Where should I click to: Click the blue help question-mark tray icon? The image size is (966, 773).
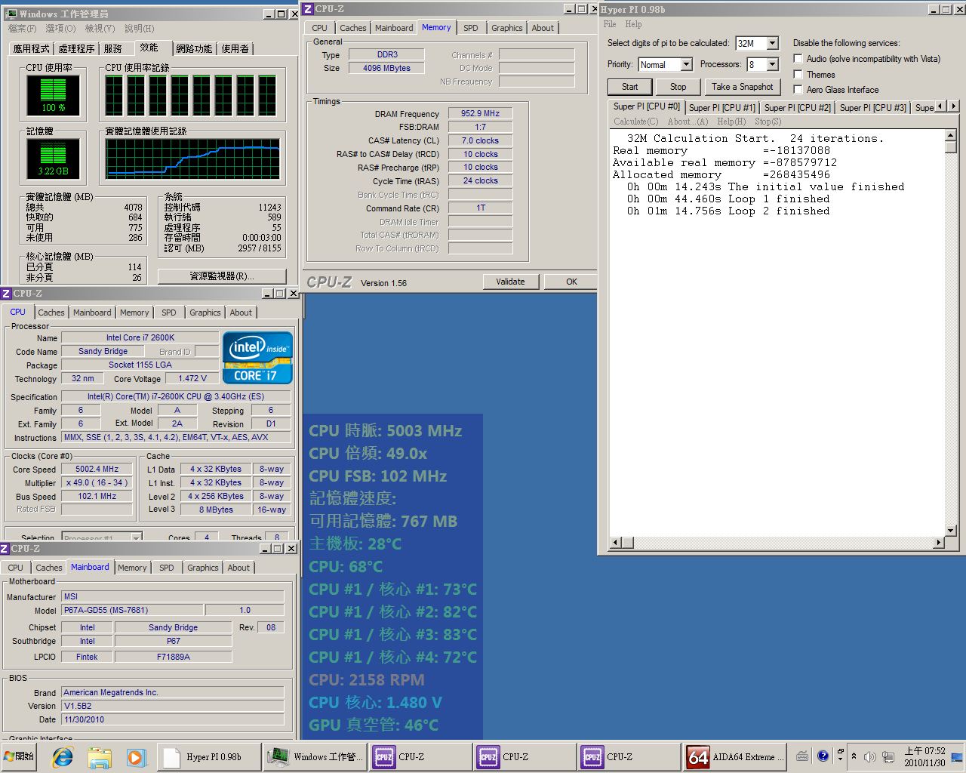click(823, 756)
